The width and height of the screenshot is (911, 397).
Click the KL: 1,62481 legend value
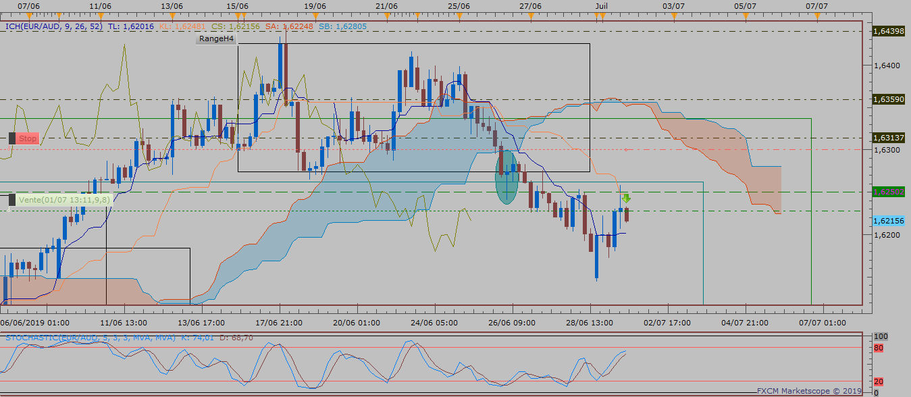pos(182,26)
